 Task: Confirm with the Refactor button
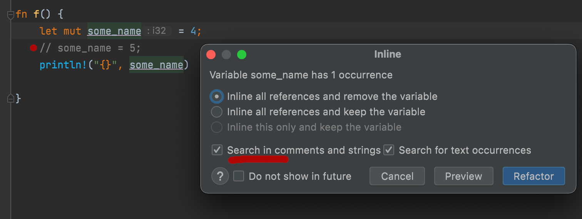[x=533, y=176]
